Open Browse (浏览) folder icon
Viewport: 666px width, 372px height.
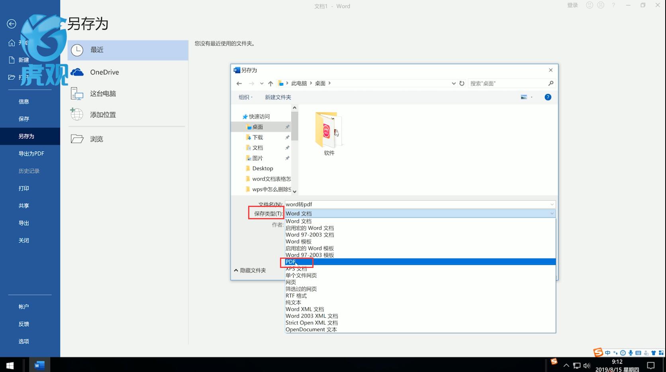pyautogui.click(x=77, y=139)
